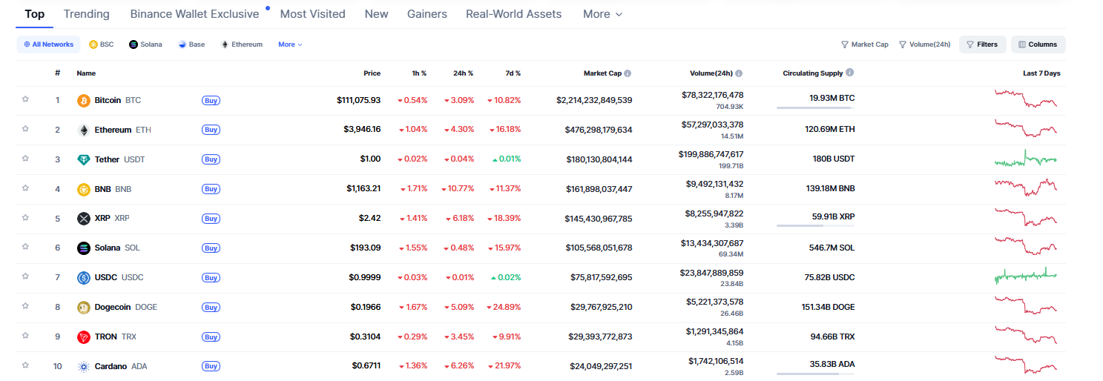Click the Solana logo in coin list
Image resolution: width=1103 pixels, height=381 pixels.
point(84,248)
